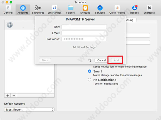Add account with the plus button

(x=7, y=95)
